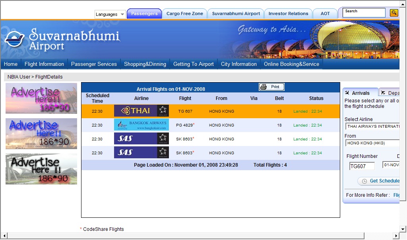Open the Cargo Free Zone tab
The width and height of the screenshot is (407, 240).
click(x=184, y=13)
